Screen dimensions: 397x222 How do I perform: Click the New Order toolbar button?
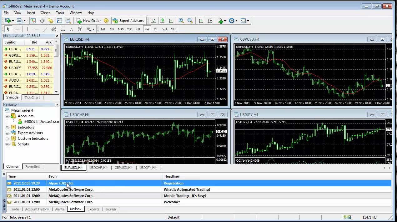tap(88, 21)
